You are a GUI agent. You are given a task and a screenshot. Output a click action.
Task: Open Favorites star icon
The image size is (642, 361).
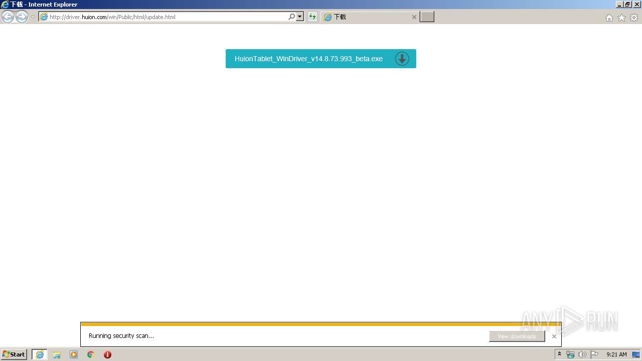[x=621, y=18]
